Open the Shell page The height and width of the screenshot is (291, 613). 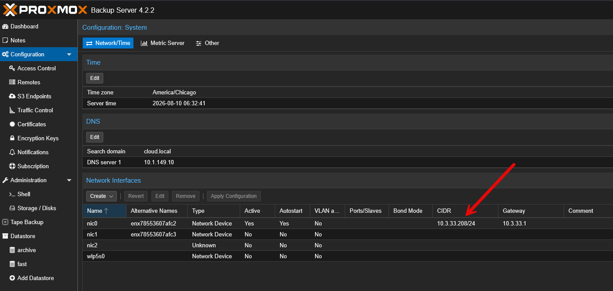pyautogui.click(x=24, y=194)
